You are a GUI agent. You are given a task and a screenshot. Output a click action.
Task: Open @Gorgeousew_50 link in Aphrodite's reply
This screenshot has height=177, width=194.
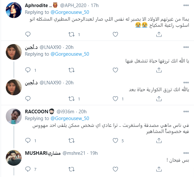coord(69,12)
